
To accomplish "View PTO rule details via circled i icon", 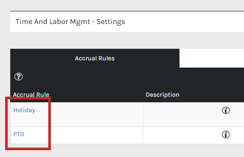I will pyautogui.click(x=226, y=134).
